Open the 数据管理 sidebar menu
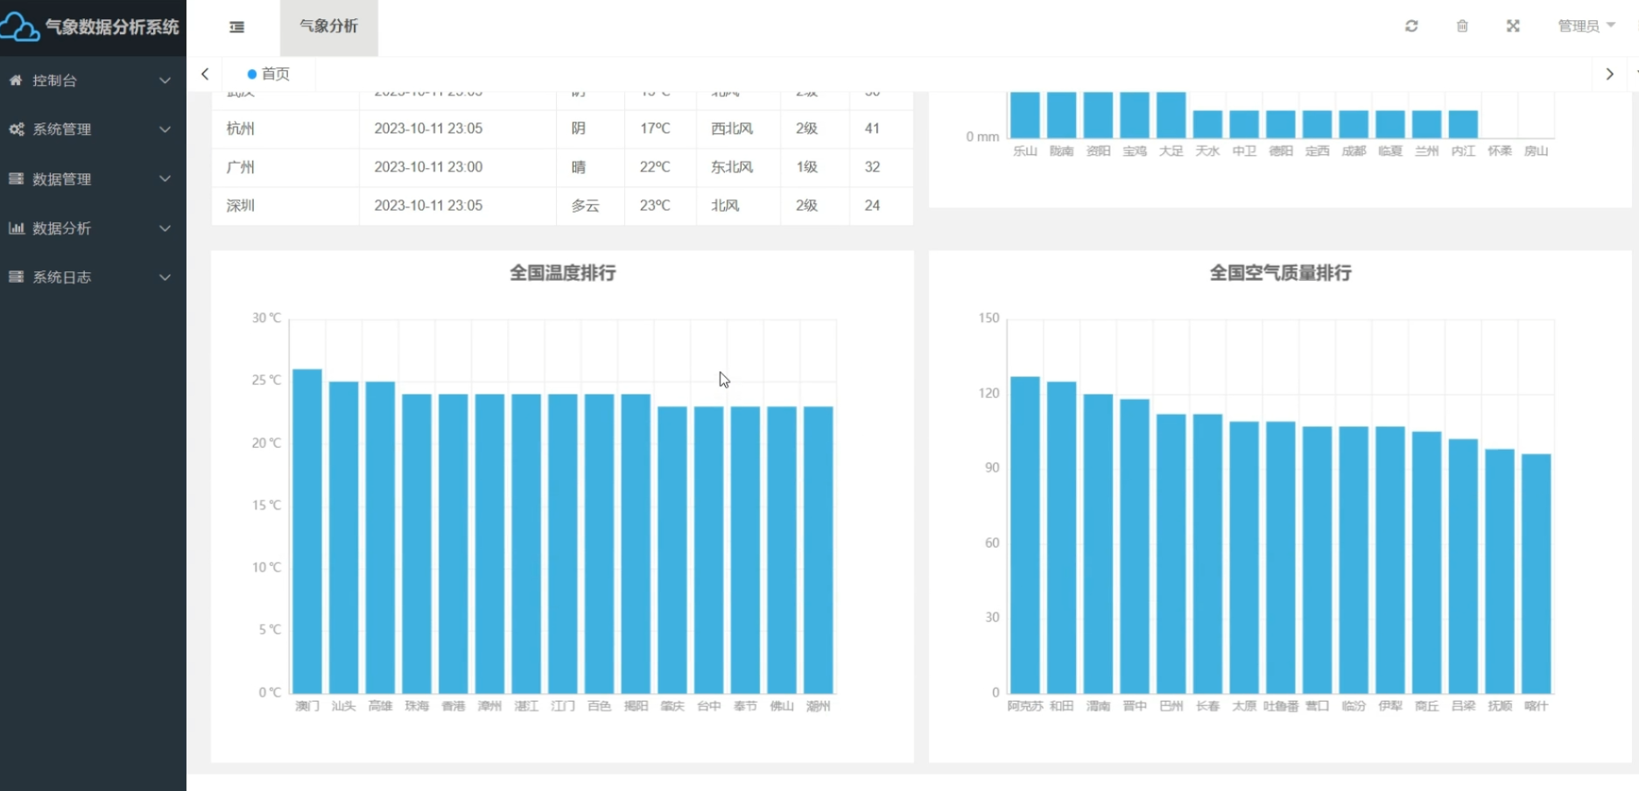The image size is (1639, 791). (x=93, y=178)
